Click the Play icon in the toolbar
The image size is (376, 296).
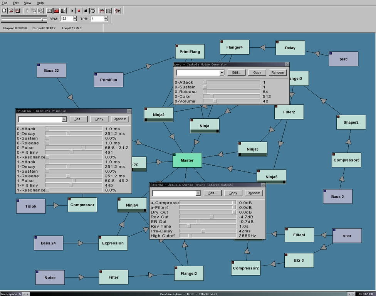72,10
